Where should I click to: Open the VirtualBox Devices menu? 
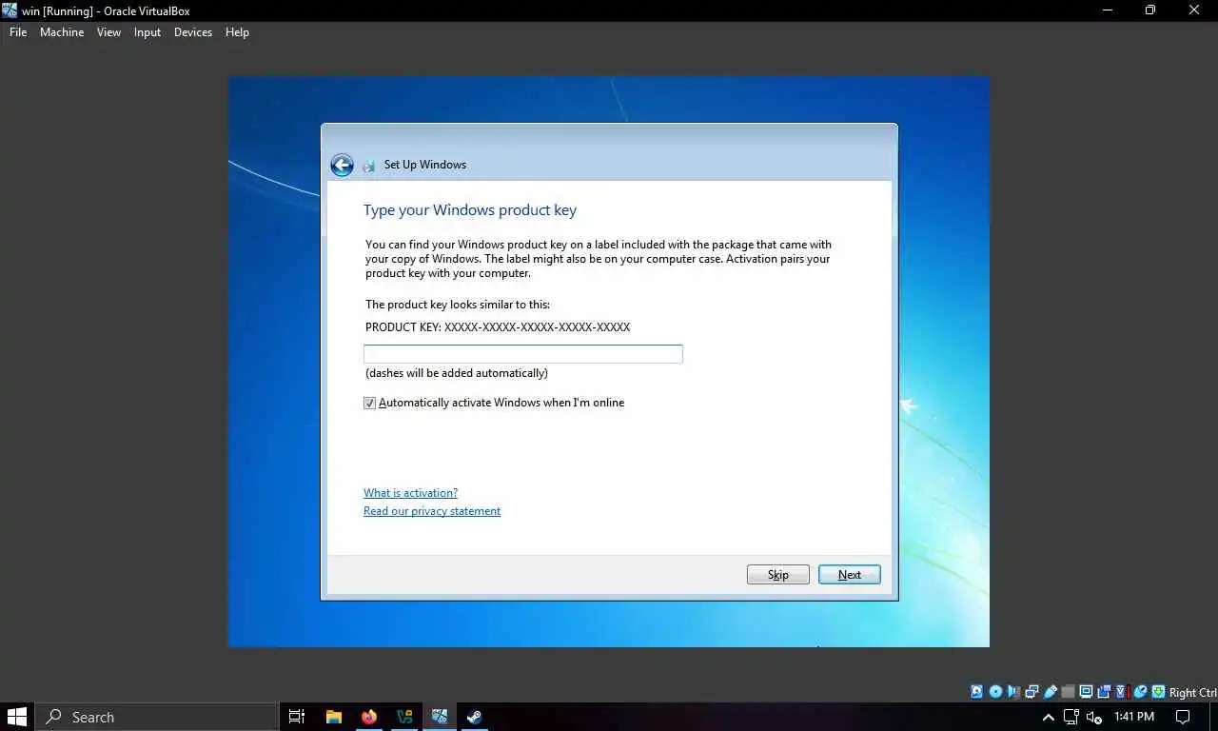tap(193, 32)
